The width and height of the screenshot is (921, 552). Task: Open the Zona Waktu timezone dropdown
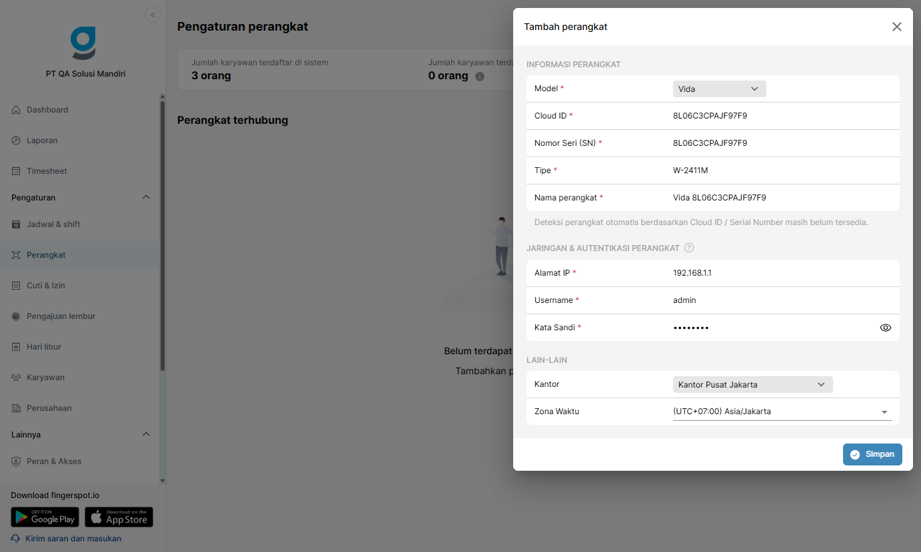782,412
